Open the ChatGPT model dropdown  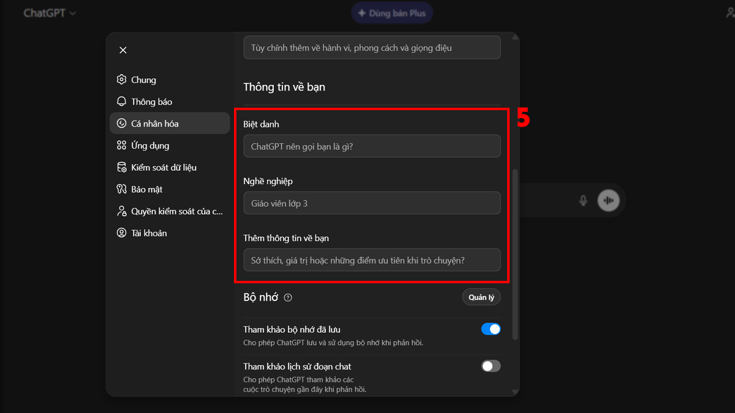pyautogui.click(x=49, y=12)
